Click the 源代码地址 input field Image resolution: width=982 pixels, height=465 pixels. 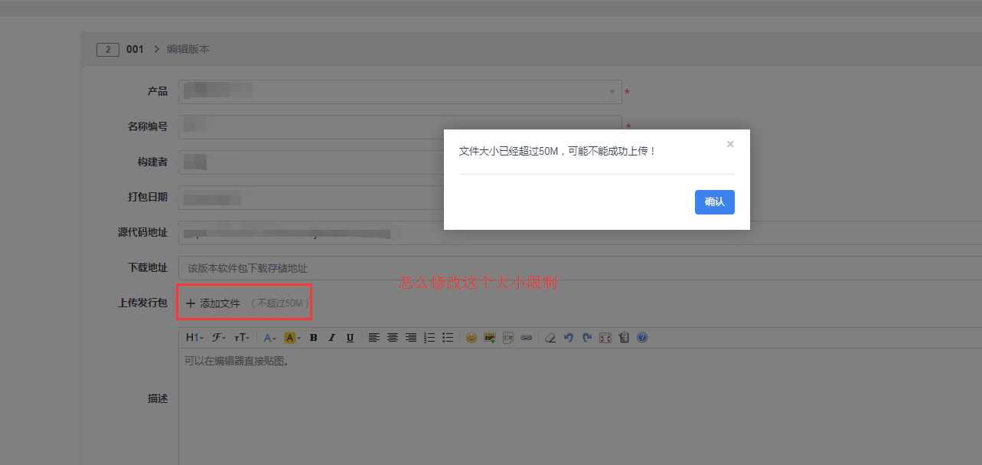tap(580, 233)
